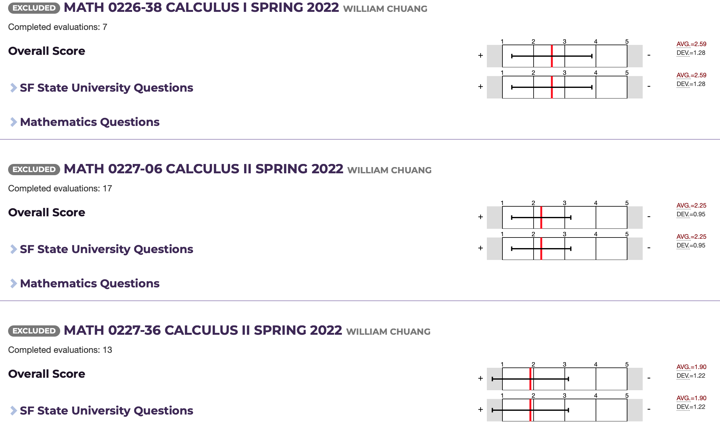This screenshot has height=427, width=720.
Task: Click the chevron beside MATH 0227-36 SF State Questions
Action: tap(13, 411)
